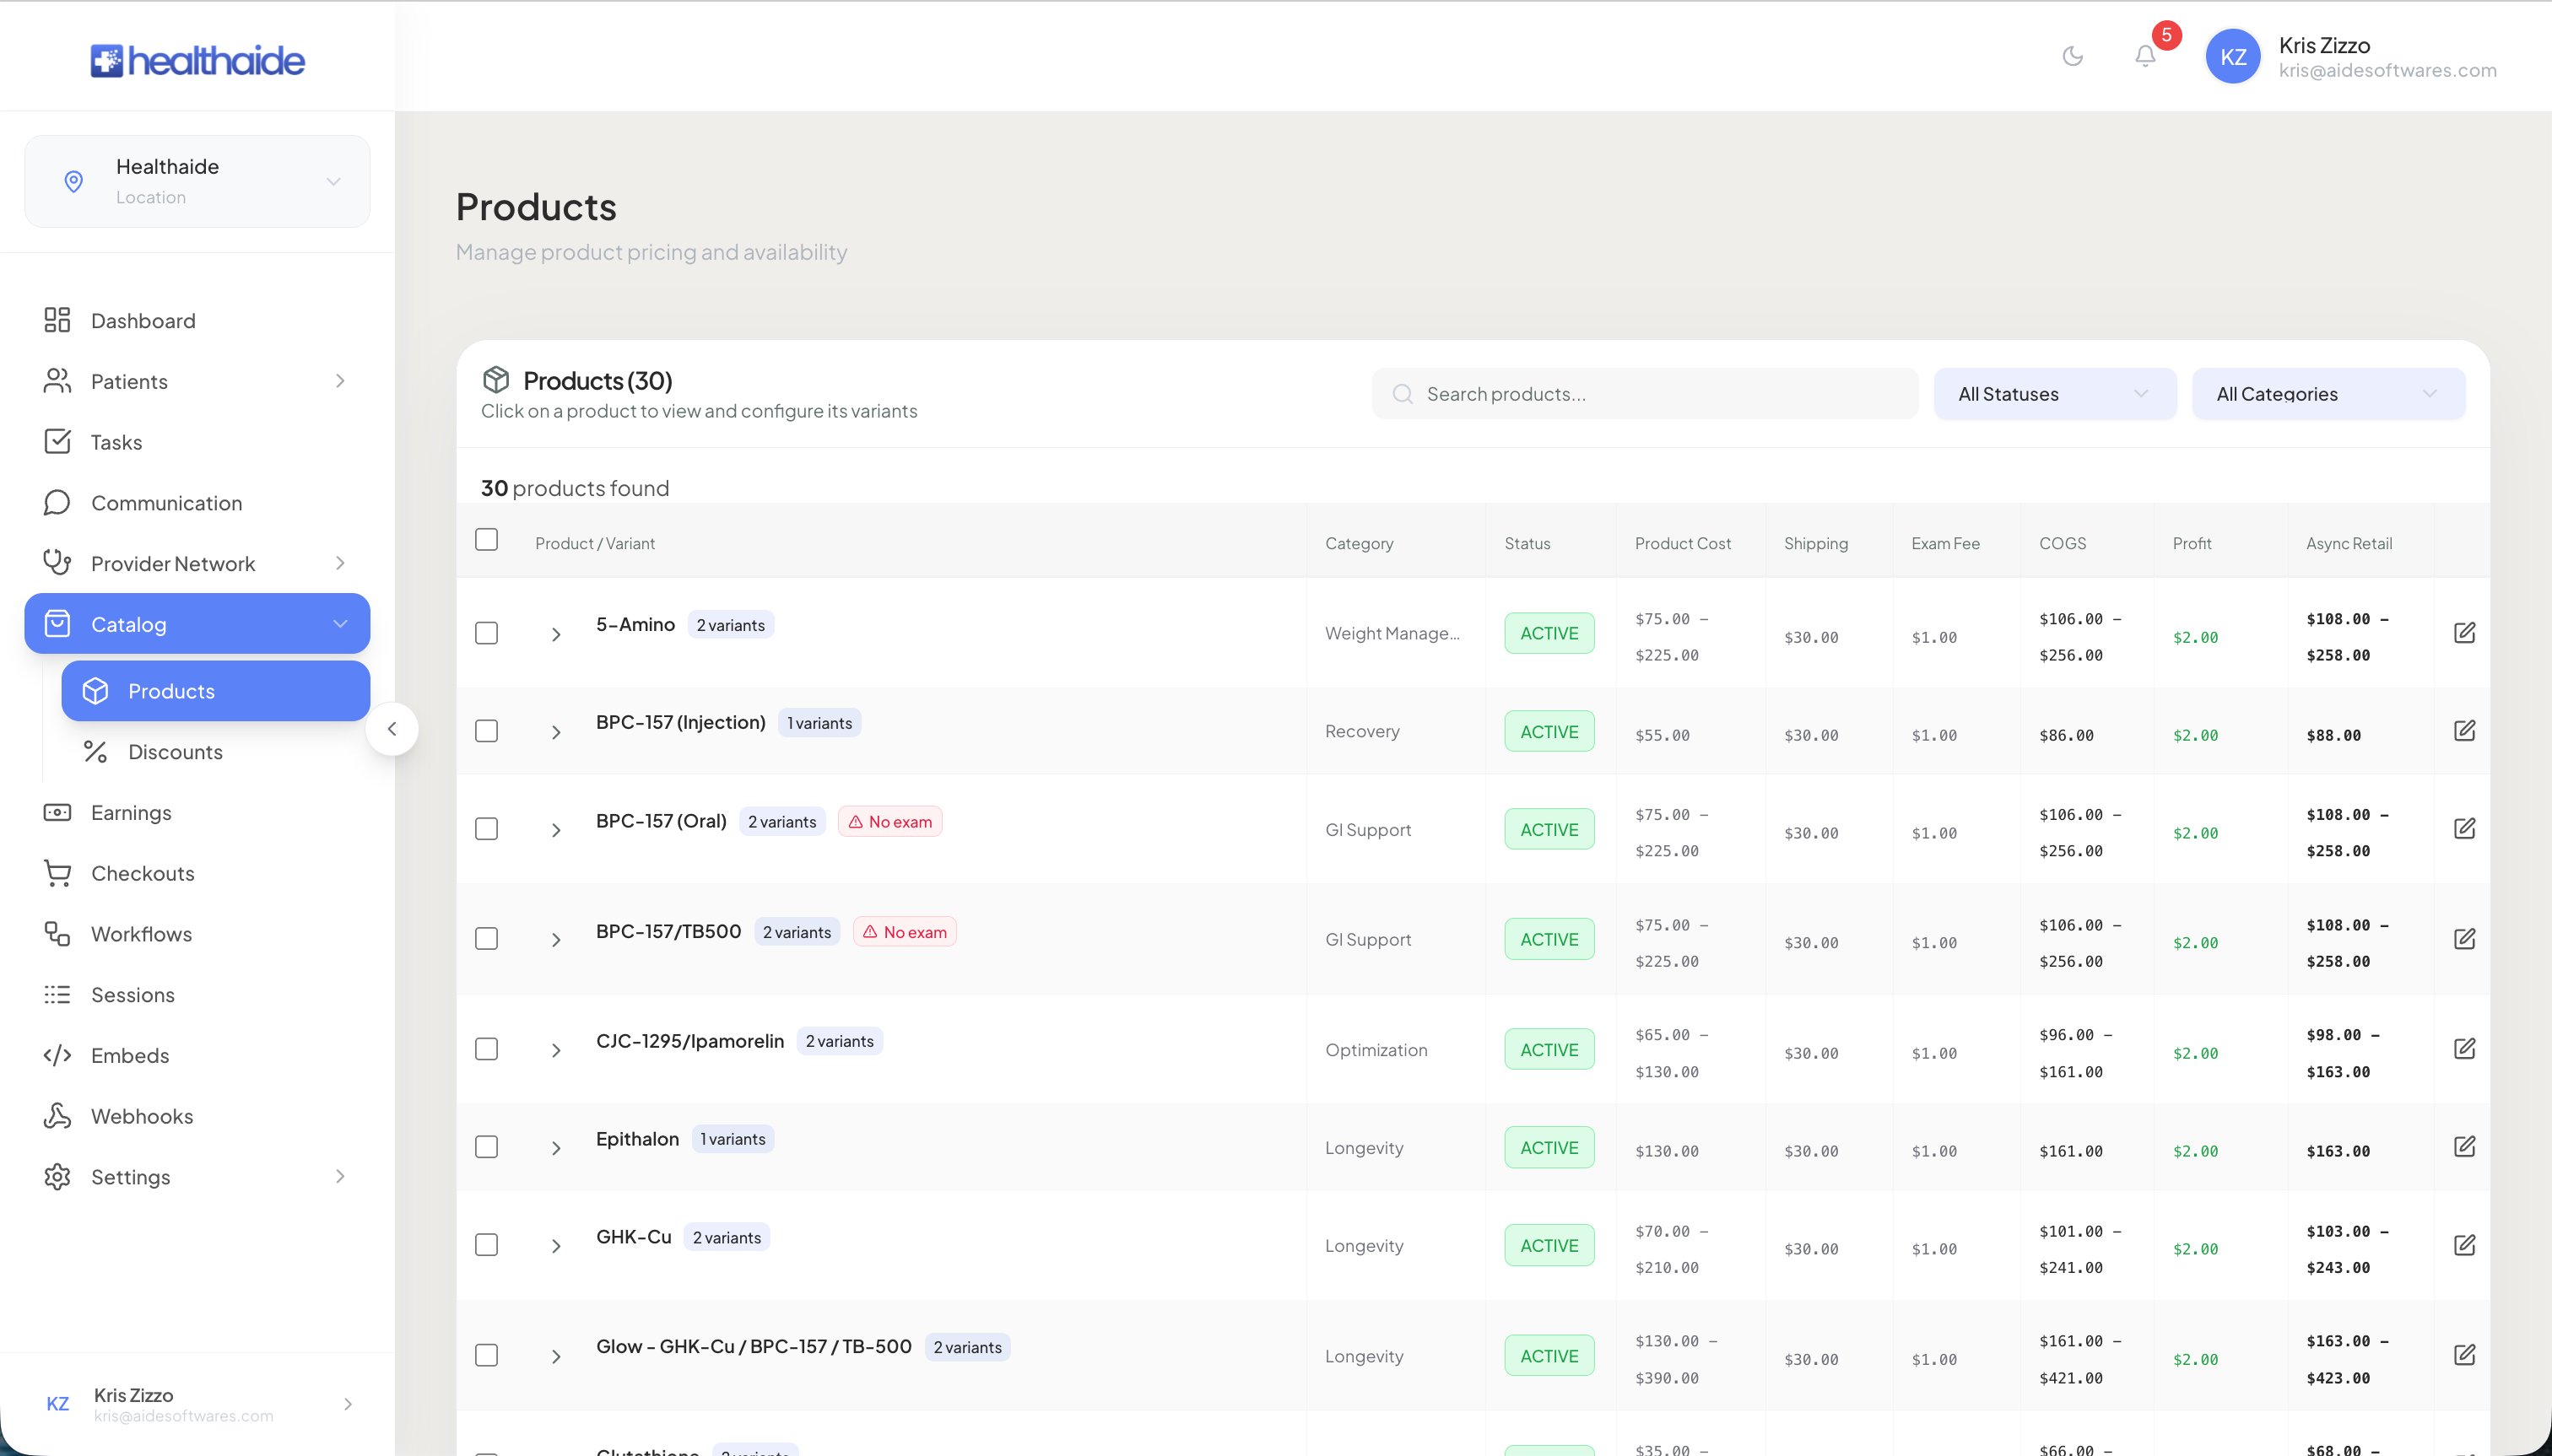Click the Tasks checkmark icon
This screenshot has height=1456, width=2552.
click(57, 441)
